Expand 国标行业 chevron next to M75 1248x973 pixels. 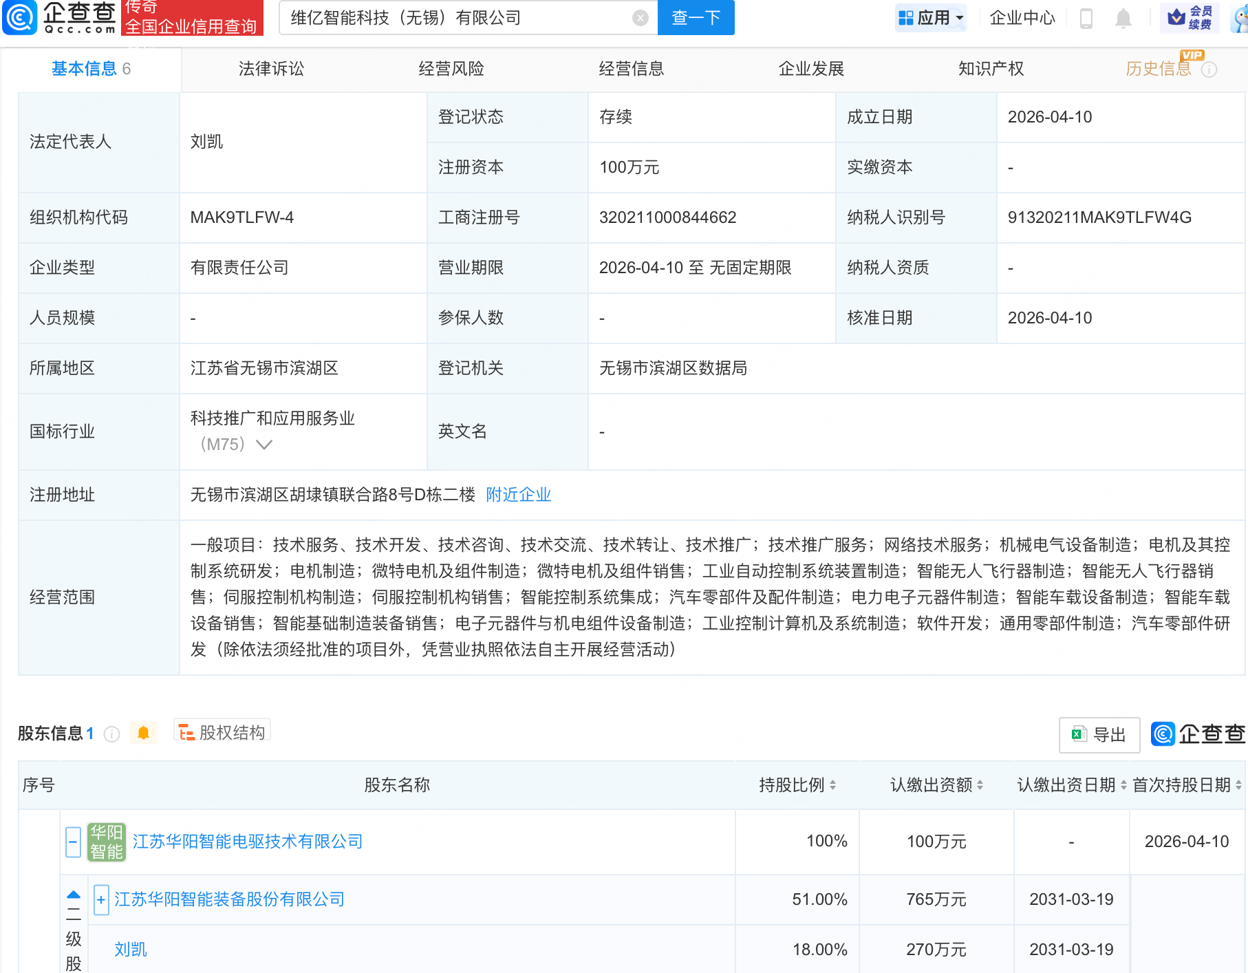(x=264, y=445)
